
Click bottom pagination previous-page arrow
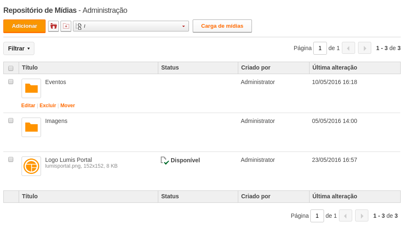tap(346, 216)
